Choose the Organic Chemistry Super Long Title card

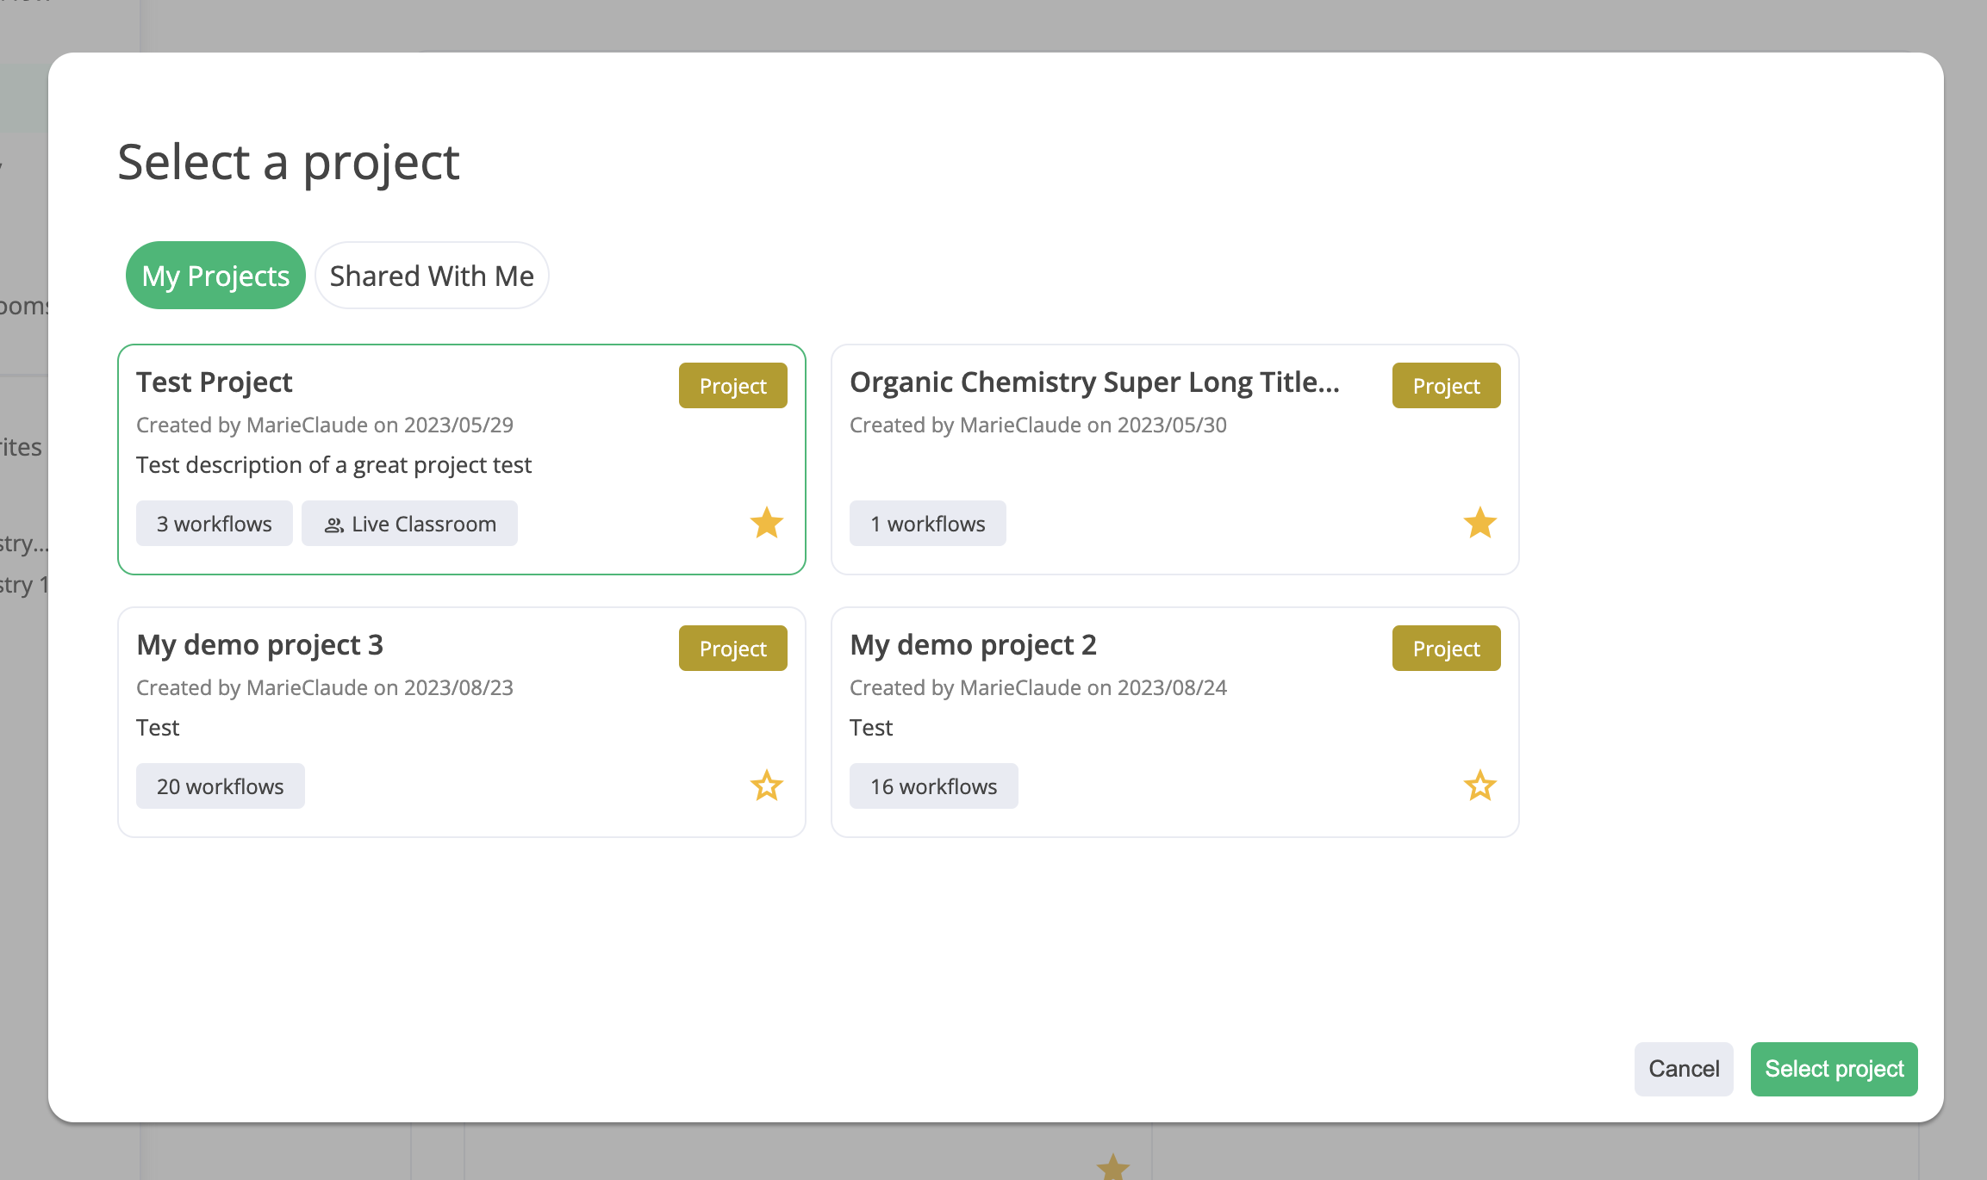(1094, 382)
